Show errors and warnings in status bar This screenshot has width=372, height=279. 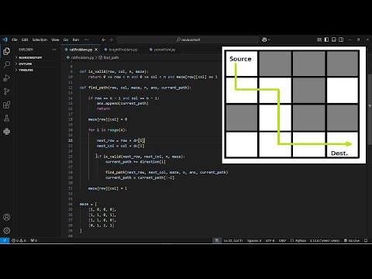pyautogui.click(x=19, y=240)
